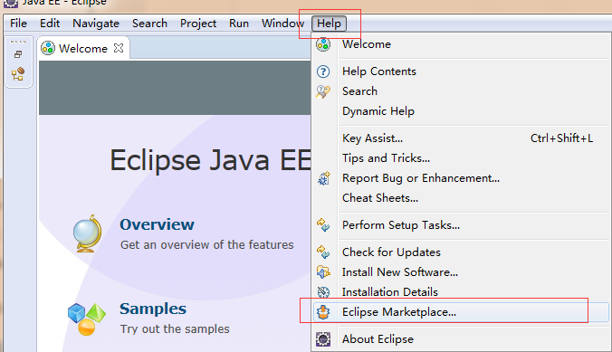Click the Welcome menu item icon
The width and height of the screenshot is (612, 352).
(323, 44)
